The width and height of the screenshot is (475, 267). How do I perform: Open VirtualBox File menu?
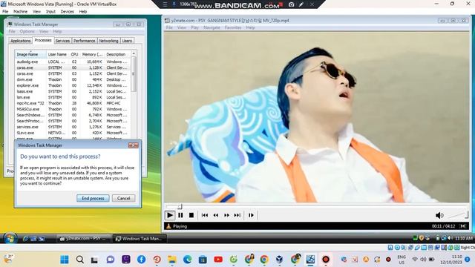(x=5, y=12)
